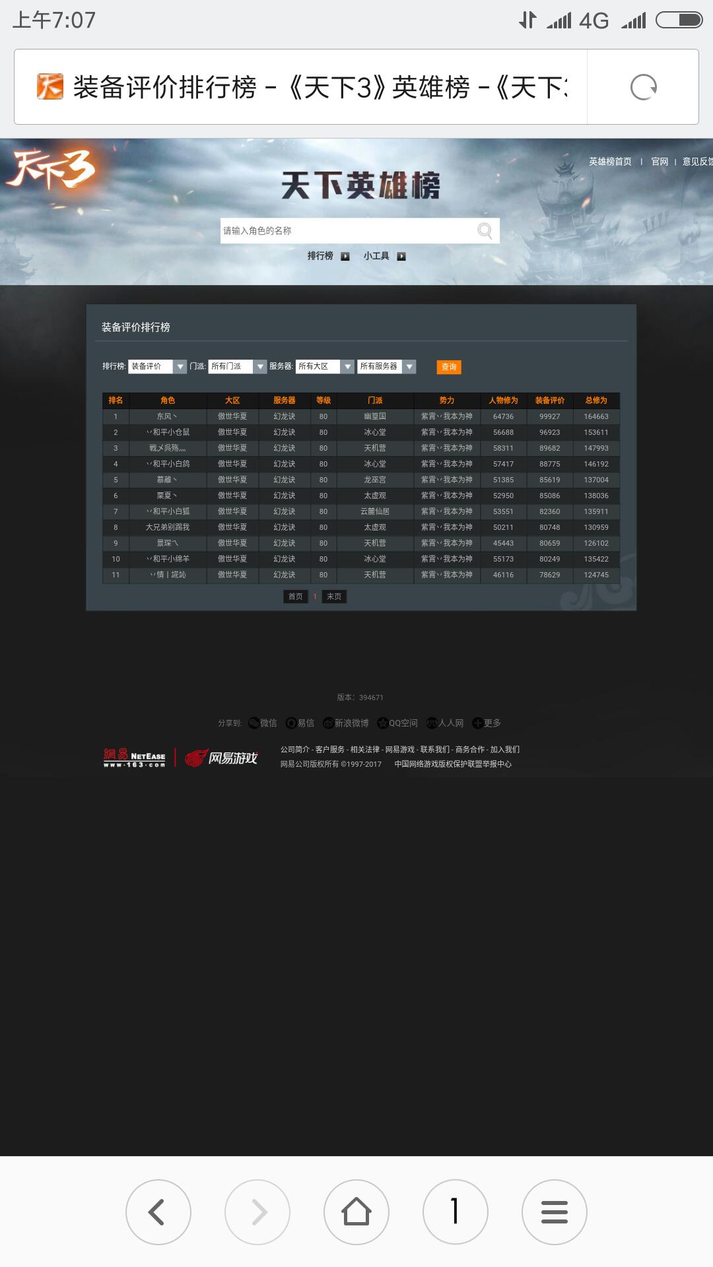Click the 门派 column header

(x=375, y=401)
